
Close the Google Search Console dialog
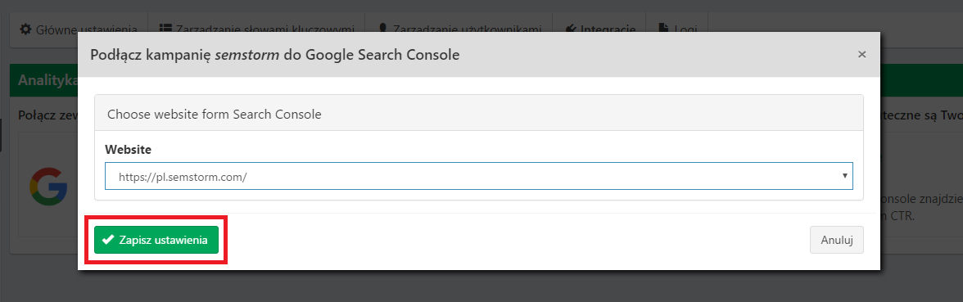(x=861, y=55)
